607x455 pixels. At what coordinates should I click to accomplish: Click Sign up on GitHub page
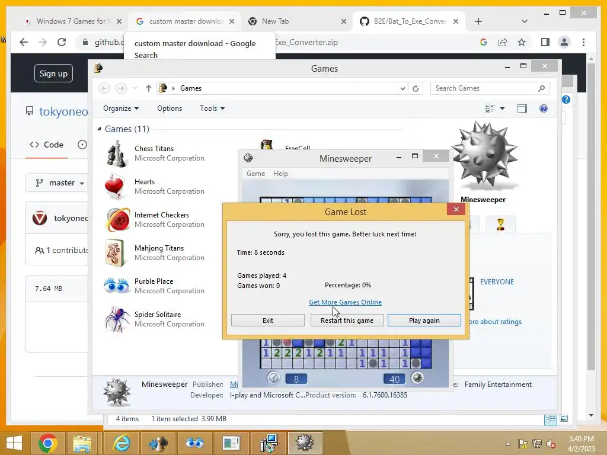click(x=53, y=73)
